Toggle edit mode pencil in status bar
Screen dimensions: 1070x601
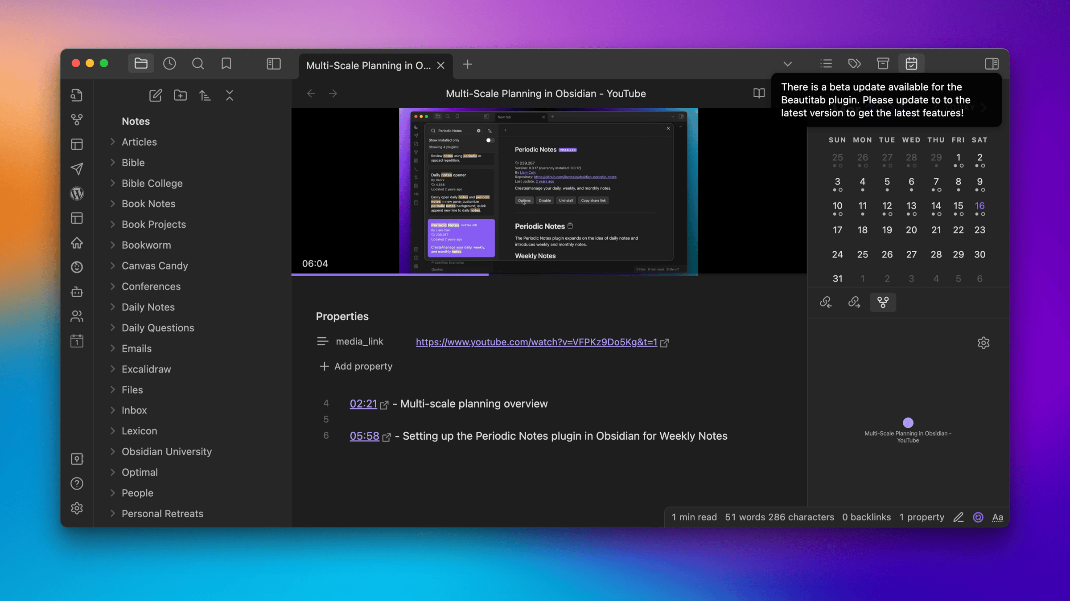tap(959, 517)
